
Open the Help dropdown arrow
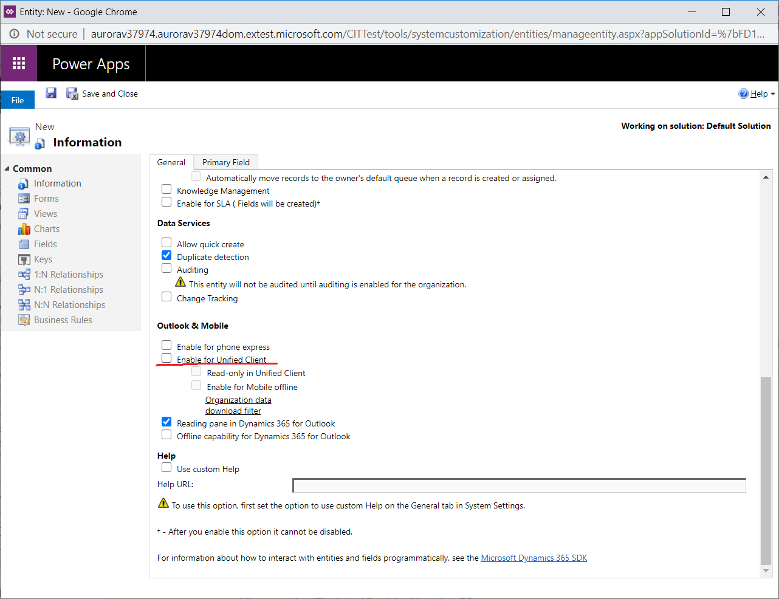(772, 94)
